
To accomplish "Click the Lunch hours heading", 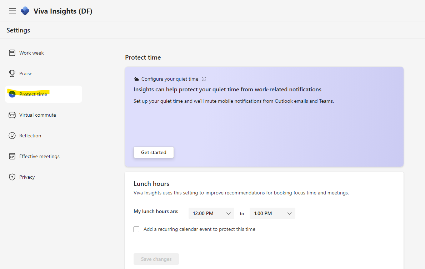I will pyautogui.click(x=151, y=184).
